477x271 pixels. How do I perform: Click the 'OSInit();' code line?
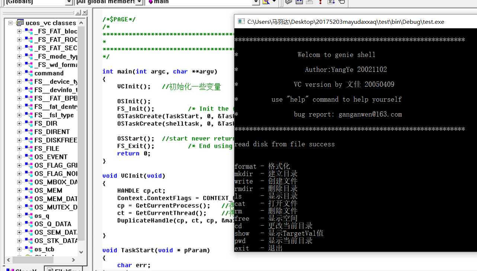pos(134,101)
